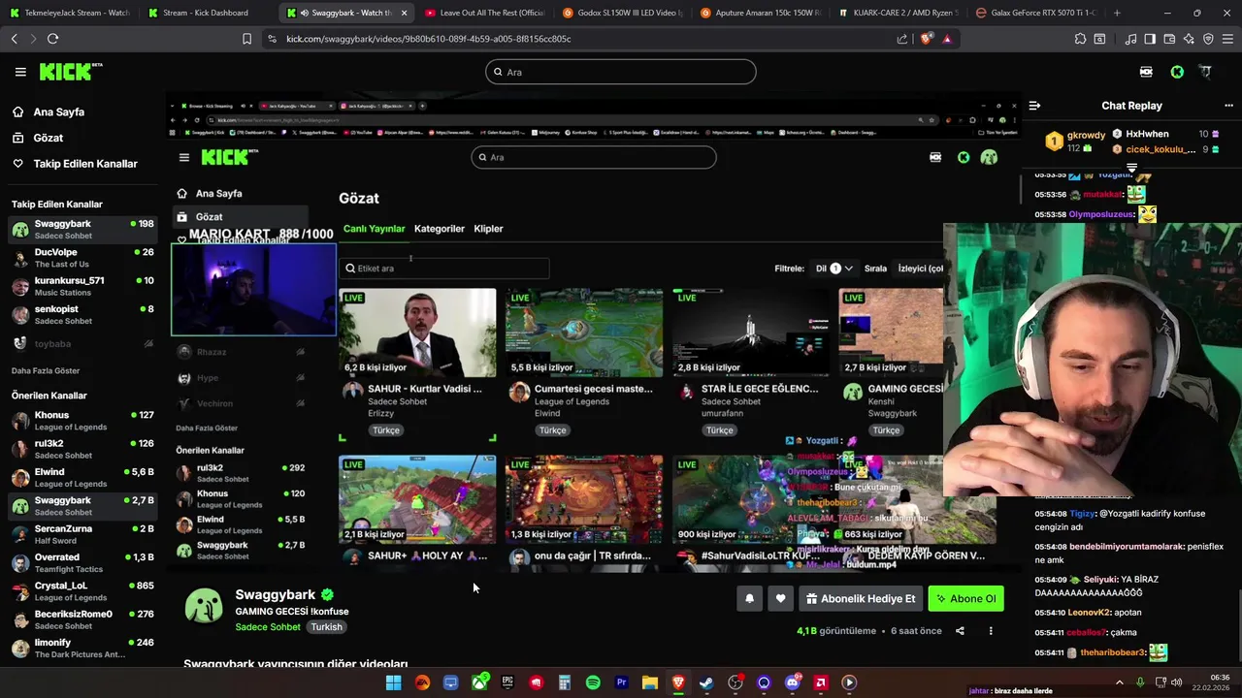Open Chat Replay three-dot options

[x=1229, y=106]
